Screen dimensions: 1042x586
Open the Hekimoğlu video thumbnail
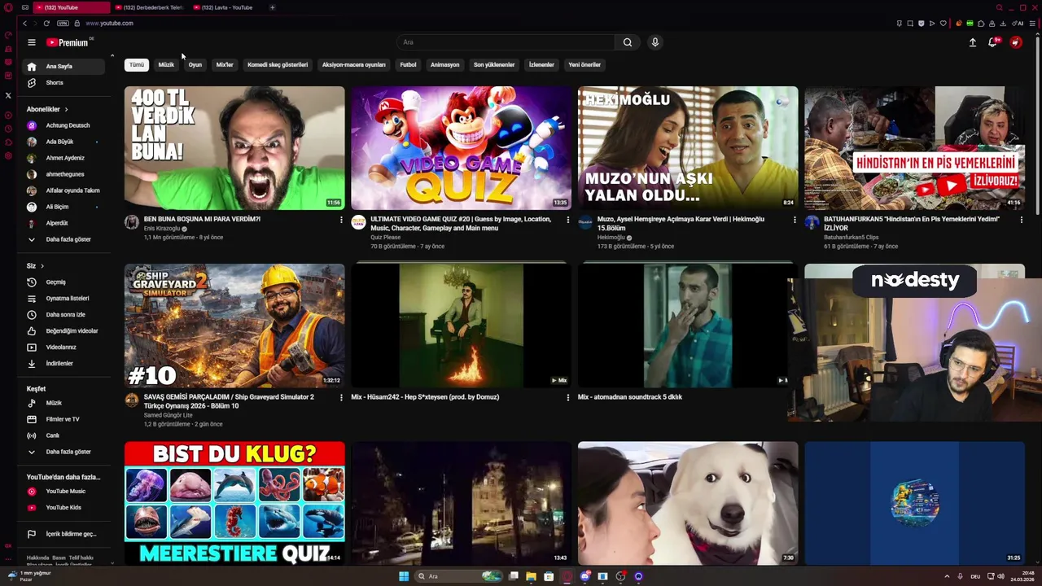[688, 148]
